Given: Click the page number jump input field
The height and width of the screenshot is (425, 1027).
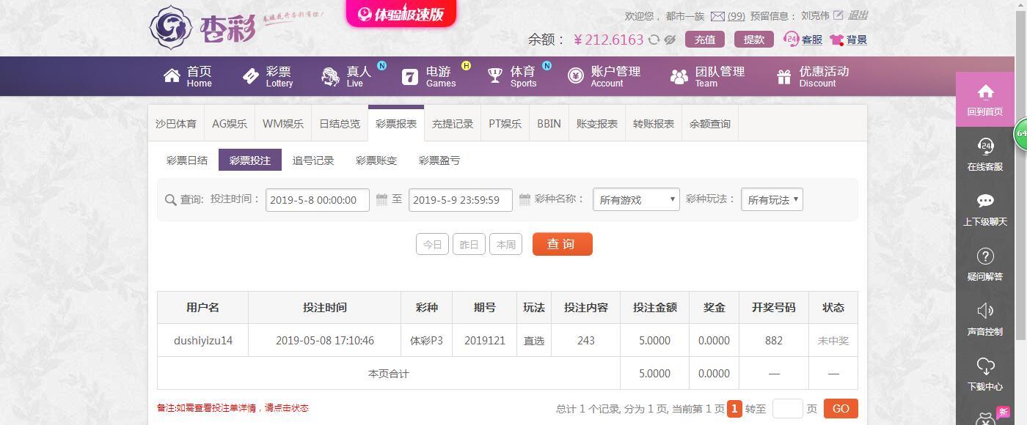Looking at the screenshot, I should coord(788,409).
